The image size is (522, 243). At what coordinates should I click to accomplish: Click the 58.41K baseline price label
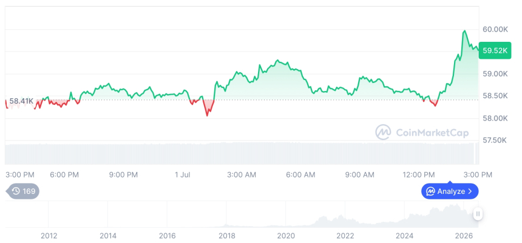[x=21, y=101]
